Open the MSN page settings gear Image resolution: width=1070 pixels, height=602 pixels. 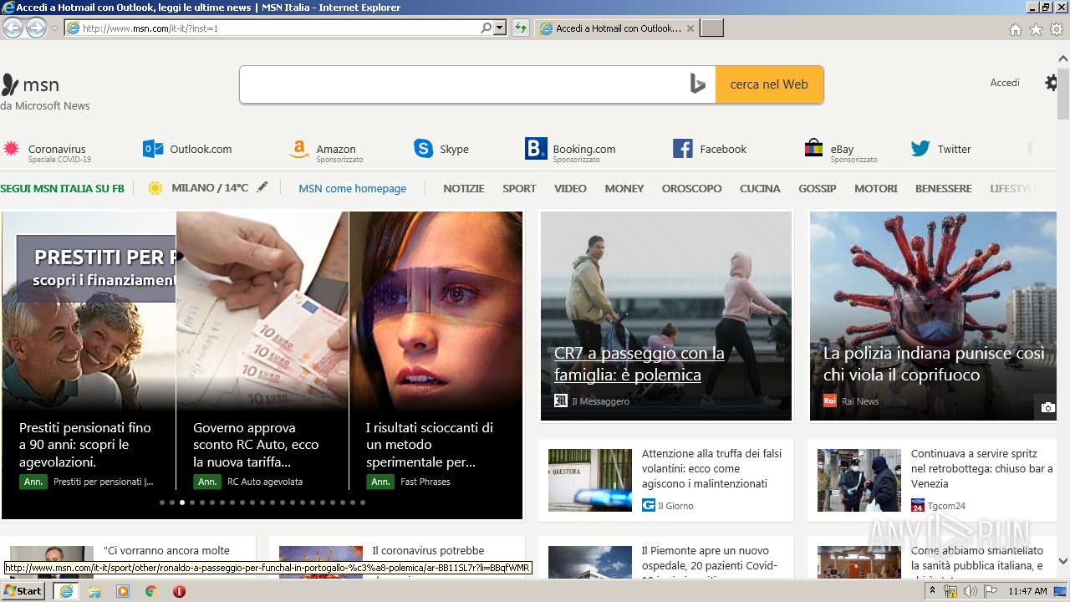pos(1051,83)
